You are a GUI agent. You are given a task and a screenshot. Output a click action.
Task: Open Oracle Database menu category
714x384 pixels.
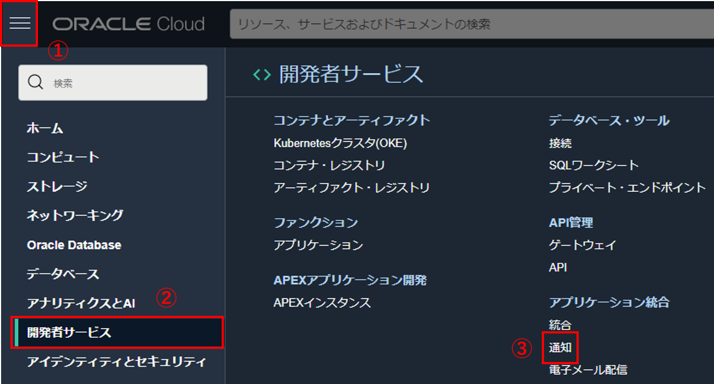pyautogui.click(x=74, y=245)
